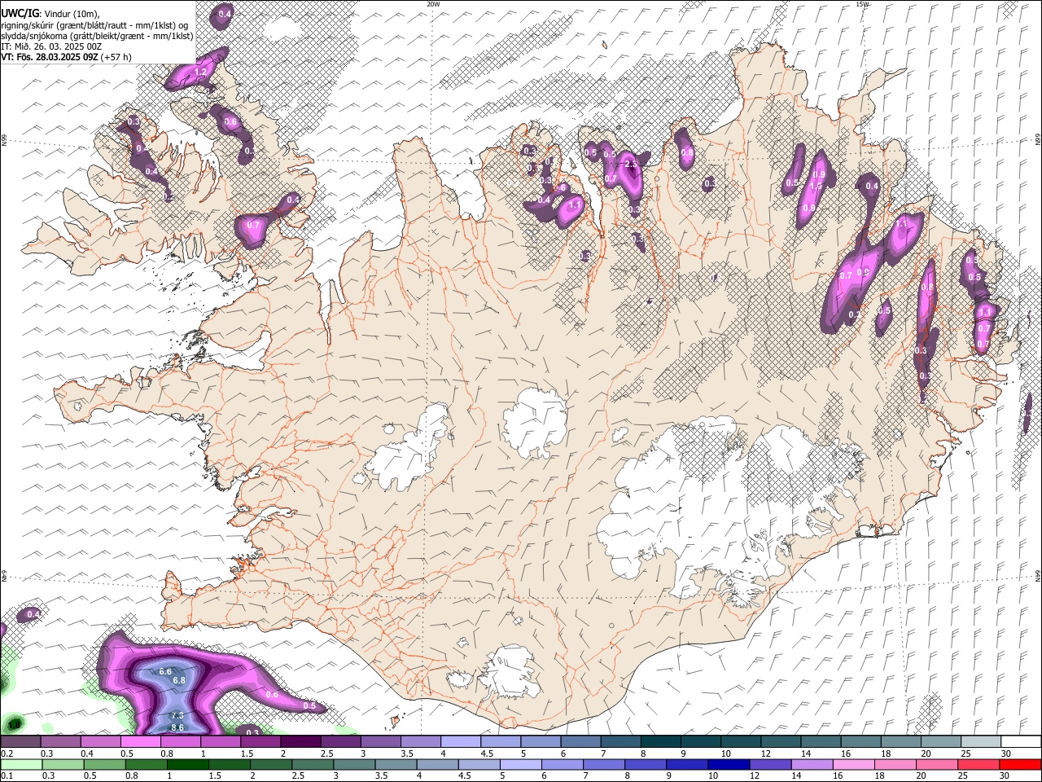This screenshot has height=782, width=1042.
Task: Click the lower-scale swatch between 20 and 25
Action: [x=936, y=764]
